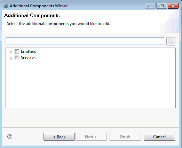Maximize the Additional Components Wizard window
The width and height of the screenshot is (182, 148).
(161, 6)
